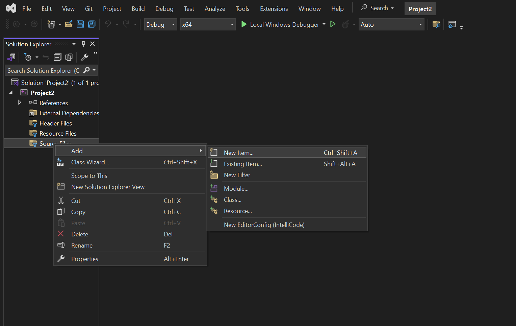Close the Solution Explorer panel
Screen dimensions: 516x326
(92, 44)
